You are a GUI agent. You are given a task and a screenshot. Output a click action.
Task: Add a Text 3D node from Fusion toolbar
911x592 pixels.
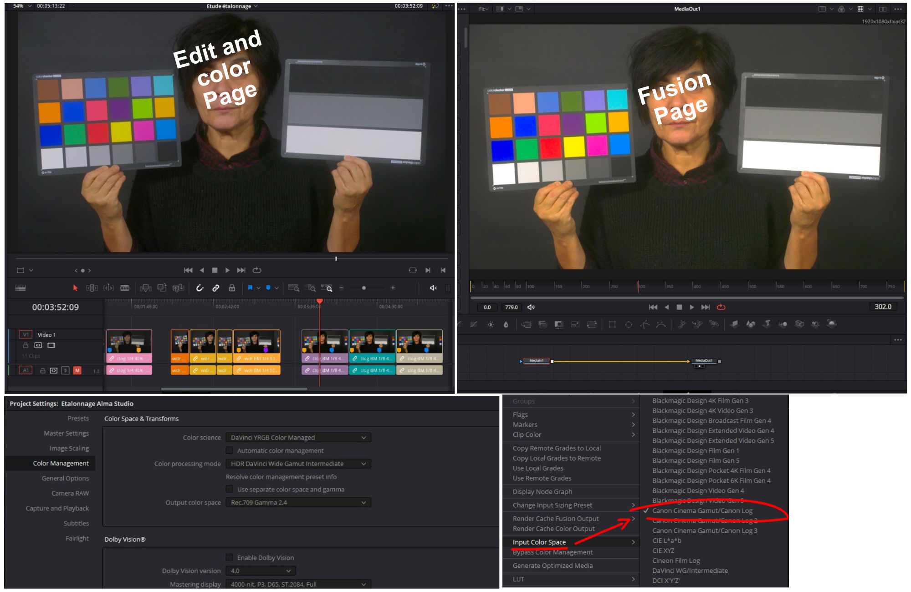(x=767, y=324)
